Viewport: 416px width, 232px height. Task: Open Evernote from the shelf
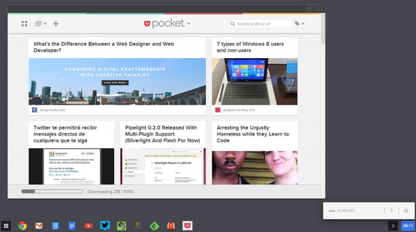[122, 226]
